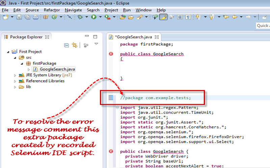Viewport: 270px width, 168px height.
Task: Collapse the firstPackage node
Action: coord(22,64)
